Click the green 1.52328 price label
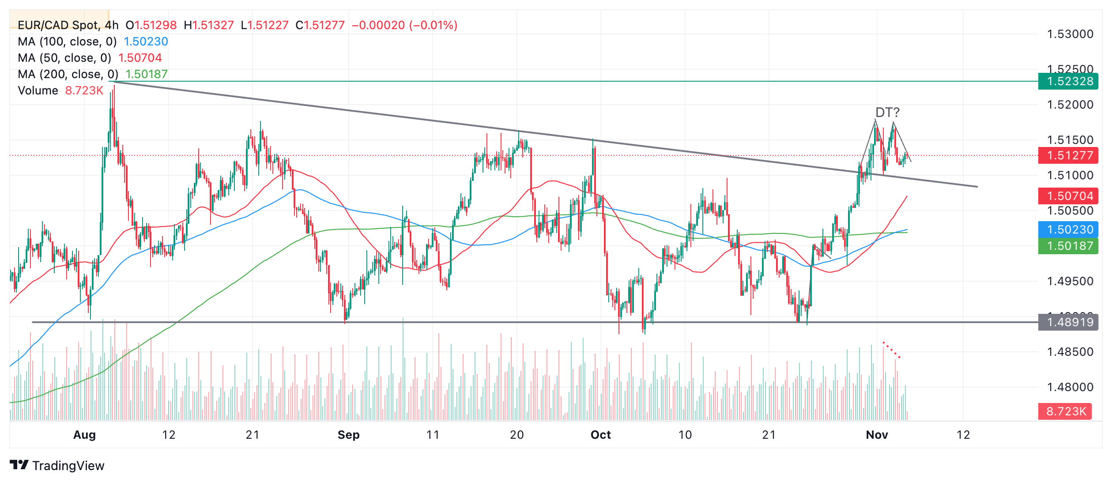Screen dimensions: 1112x482 pyautogui.click(x=1068, y=81)
